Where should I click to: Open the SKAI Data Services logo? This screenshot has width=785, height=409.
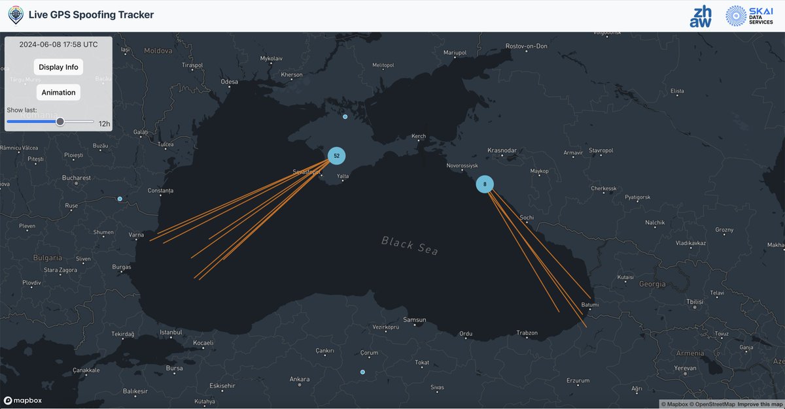click(x=750, y=16)
